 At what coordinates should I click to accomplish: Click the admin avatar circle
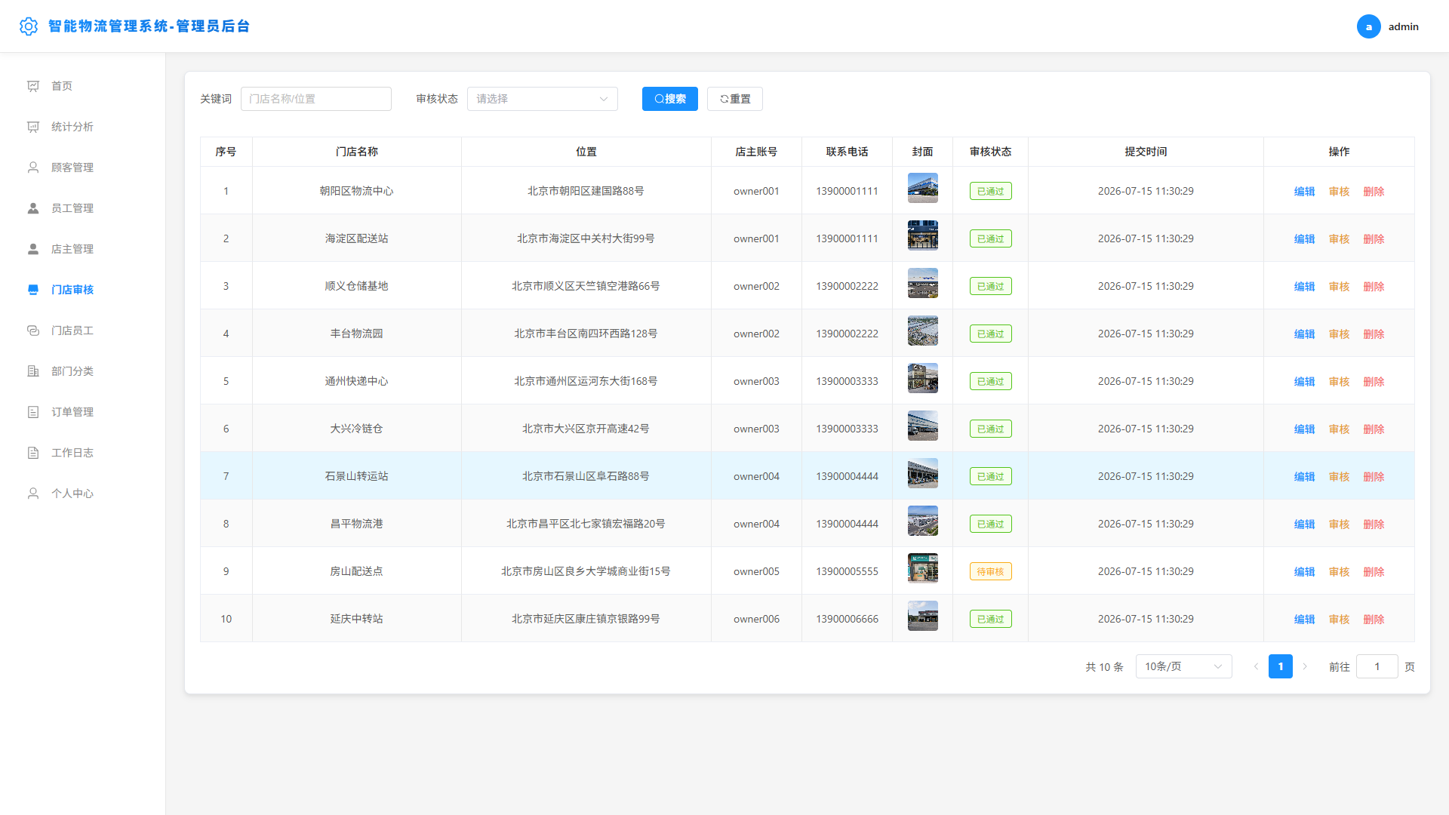point(1369,26)
